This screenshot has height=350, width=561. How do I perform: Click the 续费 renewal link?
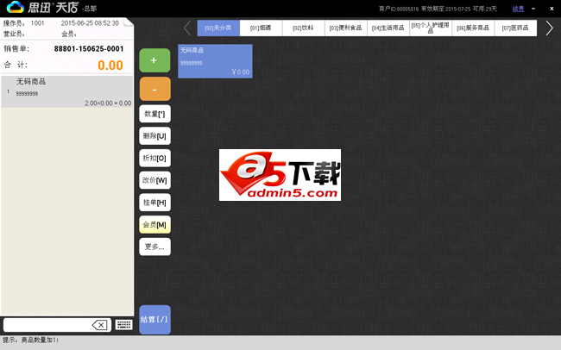point(518,9)
